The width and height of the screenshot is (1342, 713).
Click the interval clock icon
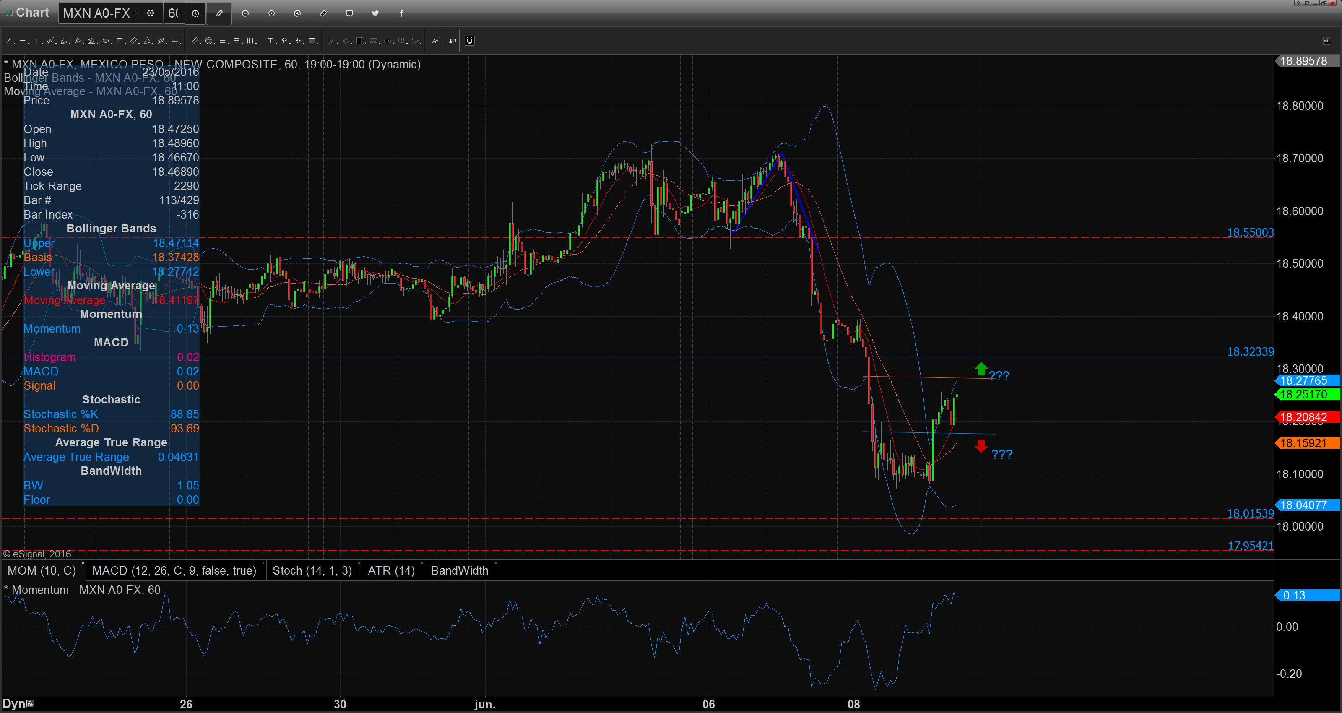tap(195, 13)
